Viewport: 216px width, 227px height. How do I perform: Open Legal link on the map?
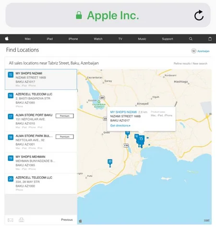coord(207,220)
